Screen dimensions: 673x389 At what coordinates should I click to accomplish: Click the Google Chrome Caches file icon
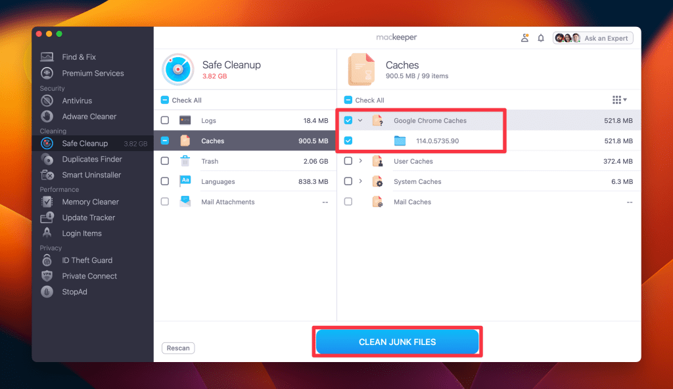(378, 120)
